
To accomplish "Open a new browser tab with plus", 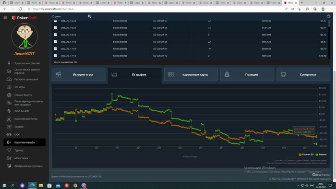I will 302,3.
